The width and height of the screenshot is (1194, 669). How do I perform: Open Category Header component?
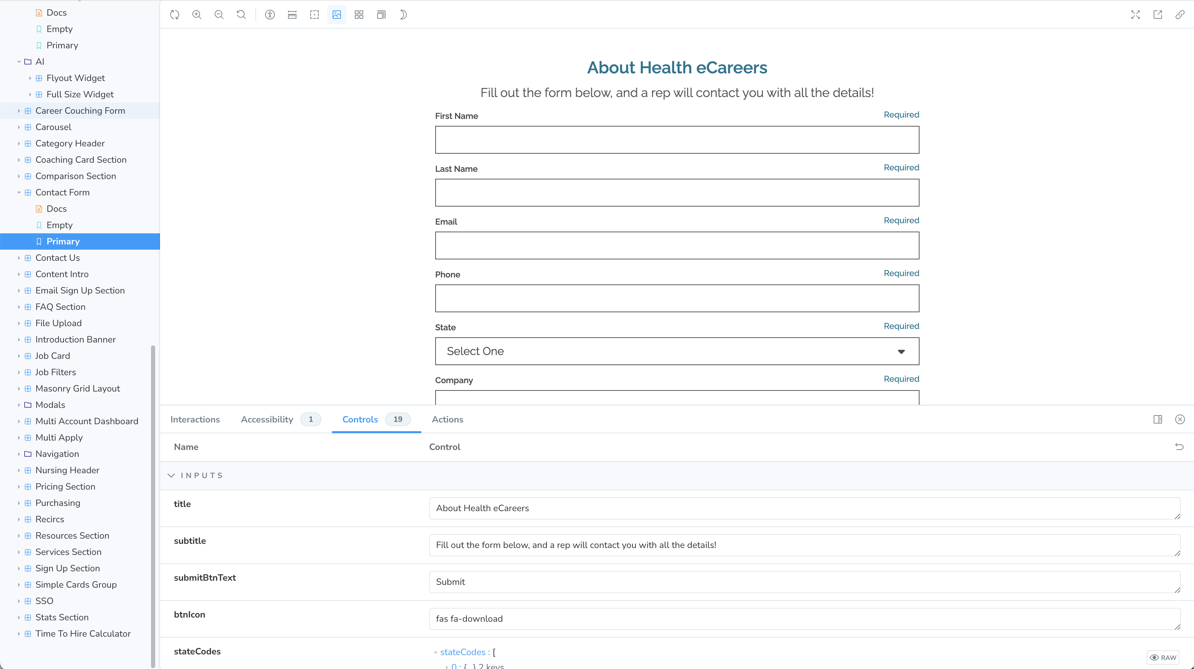pyautogui.click(x=70, y=143)
